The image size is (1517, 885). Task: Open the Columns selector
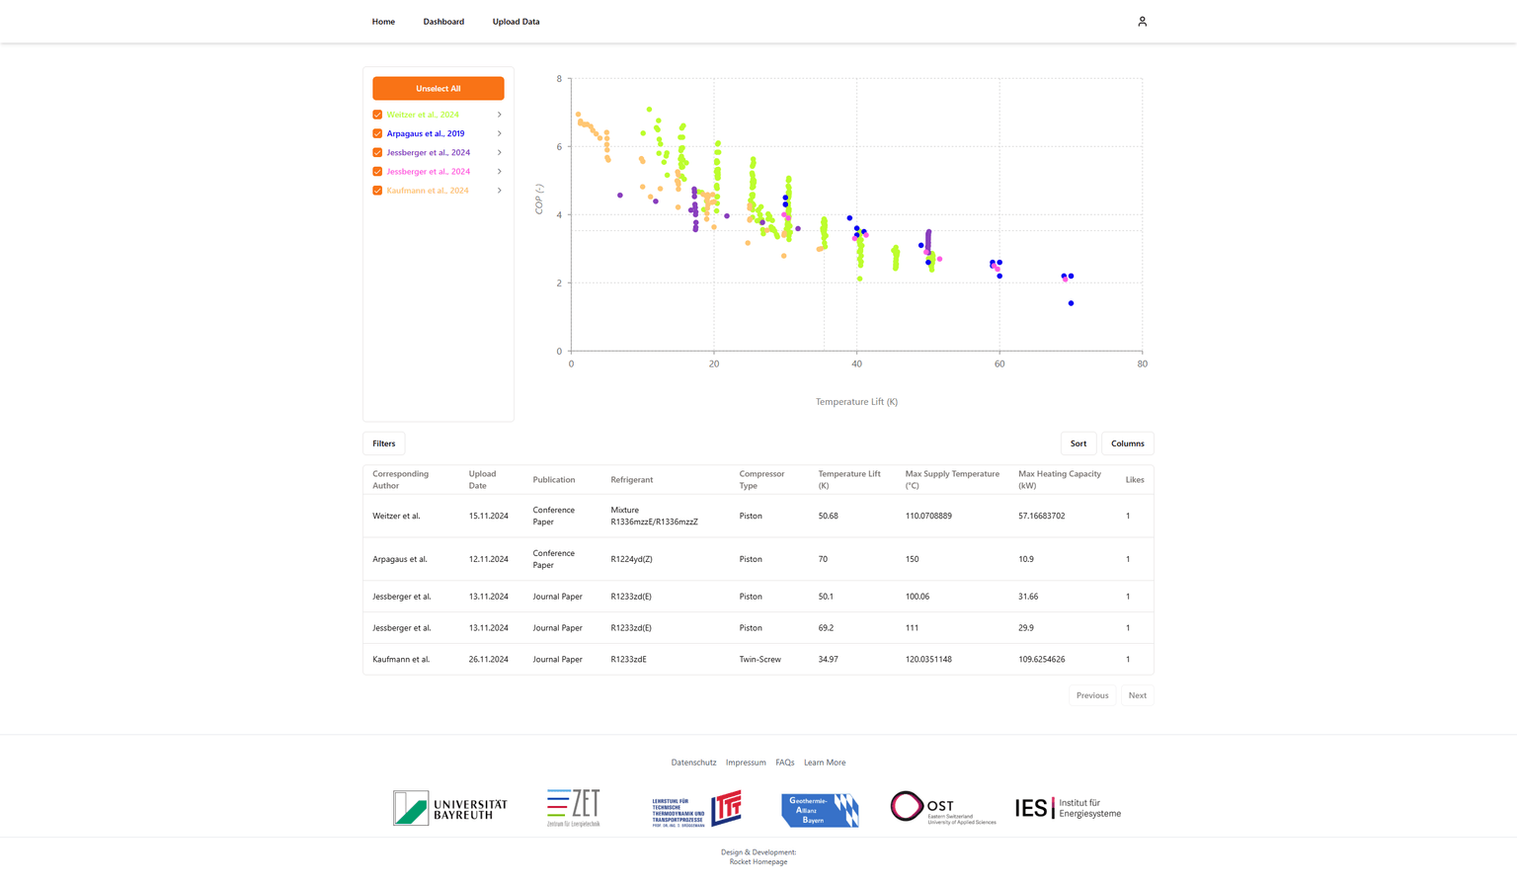(x=1127, y=442)
